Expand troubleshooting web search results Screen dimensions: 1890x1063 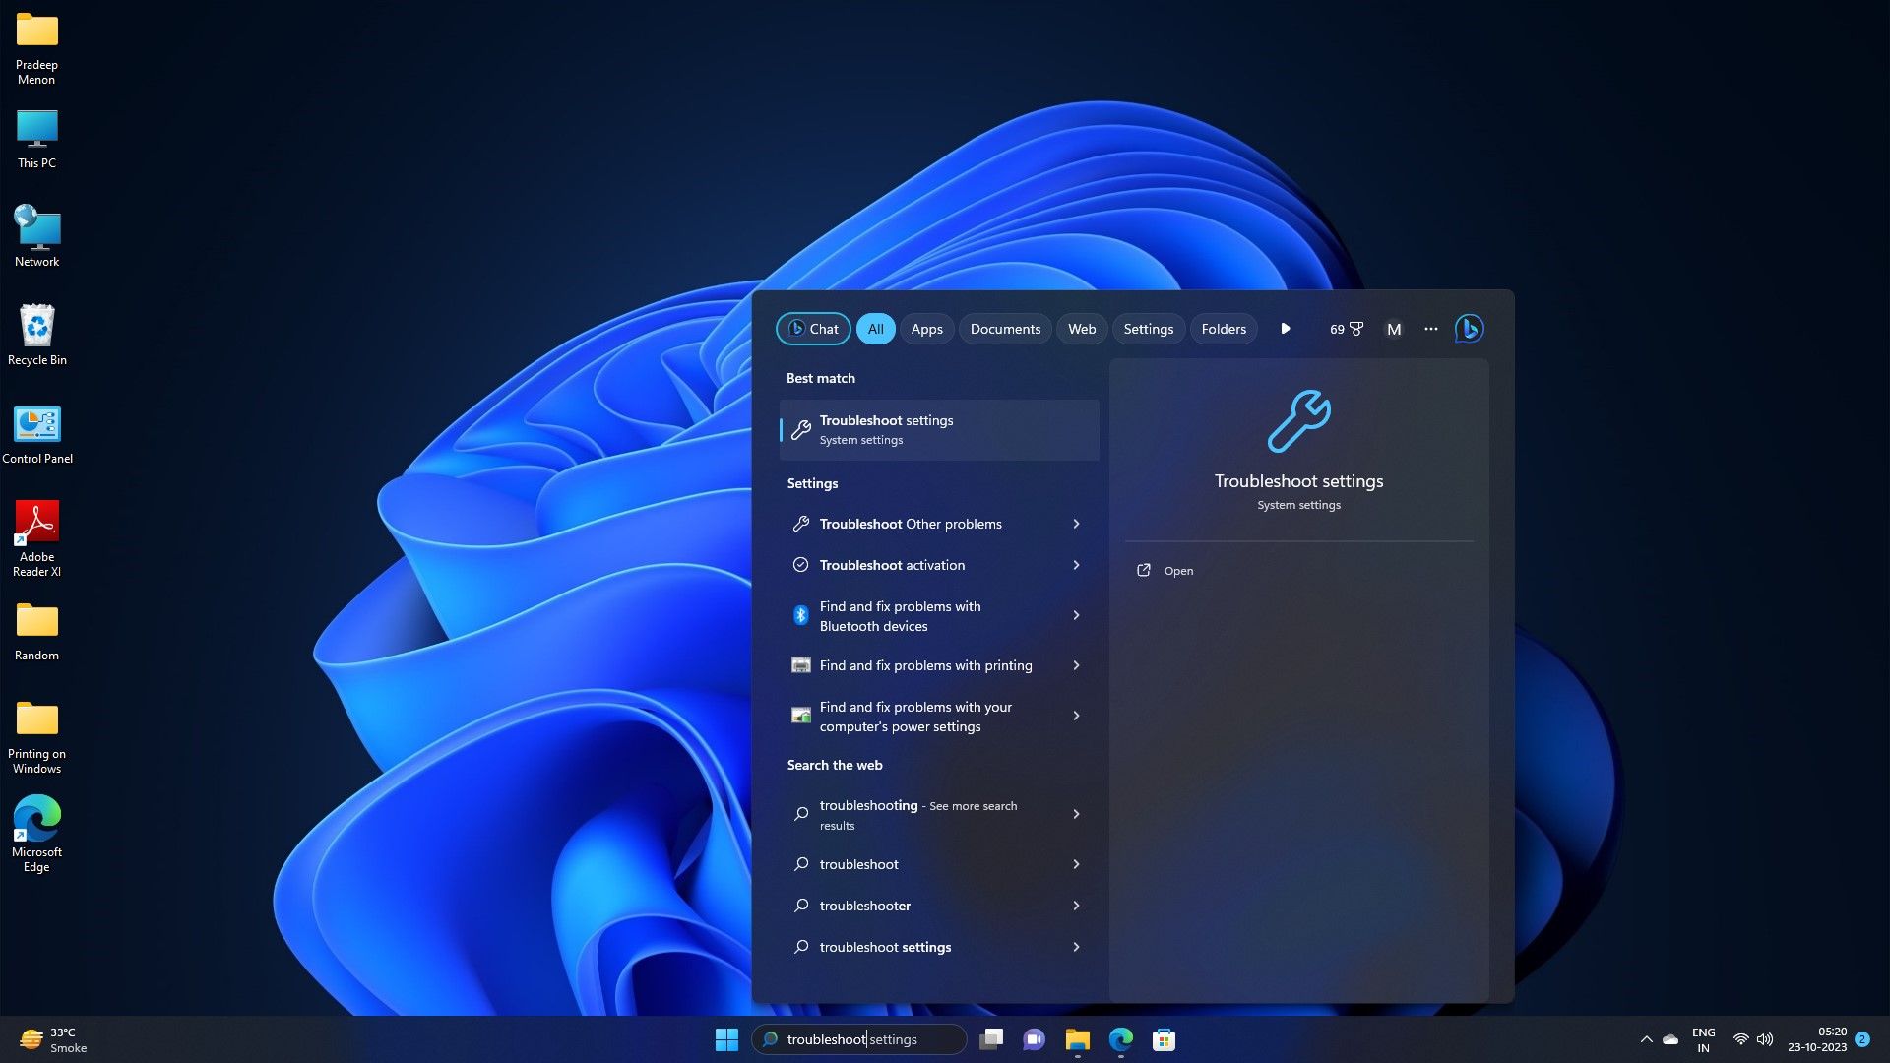click(1075, 815)
